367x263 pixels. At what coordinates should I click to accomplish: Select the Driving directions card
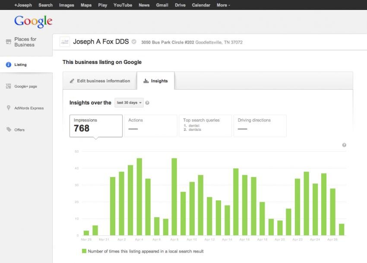point(260,126)
